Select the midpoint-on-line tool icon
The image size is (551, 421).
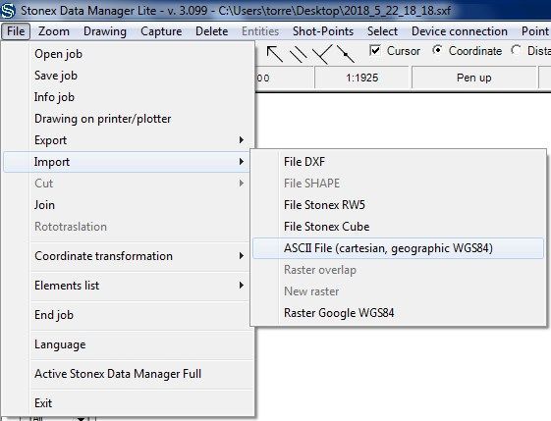click(346, 54)
